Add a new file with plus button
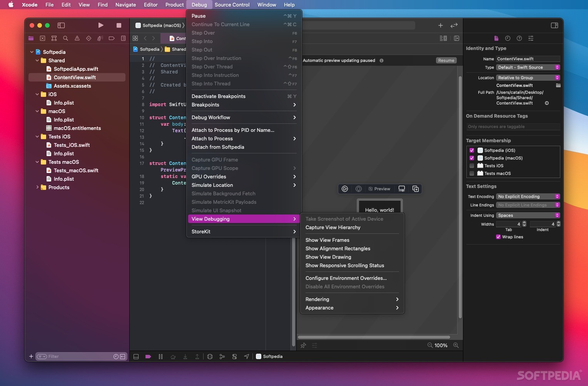 click(31, 356)
